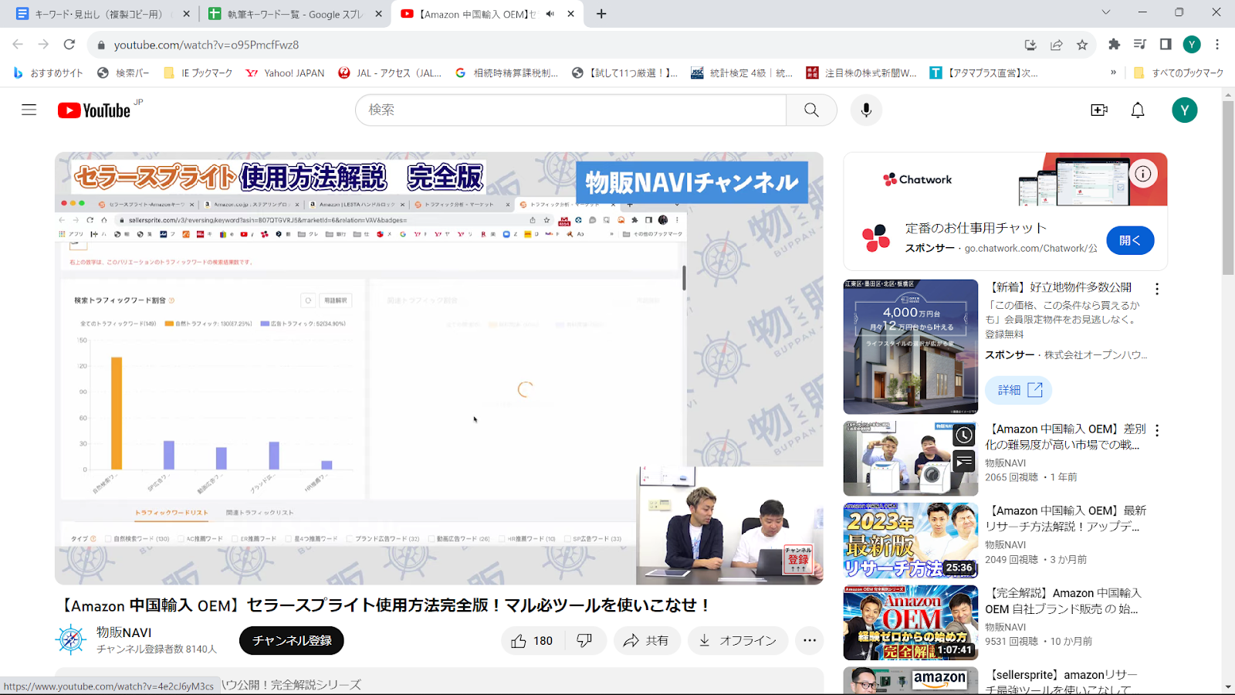Mute the YouTube tab audio icon
The height and width of the screenshot is (695, 1235).
click(550, 14)
